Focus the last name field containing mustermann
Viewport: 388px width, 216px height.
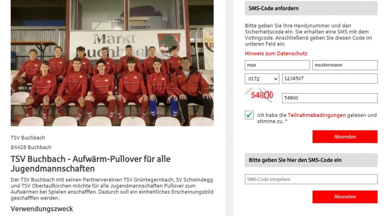345,65
